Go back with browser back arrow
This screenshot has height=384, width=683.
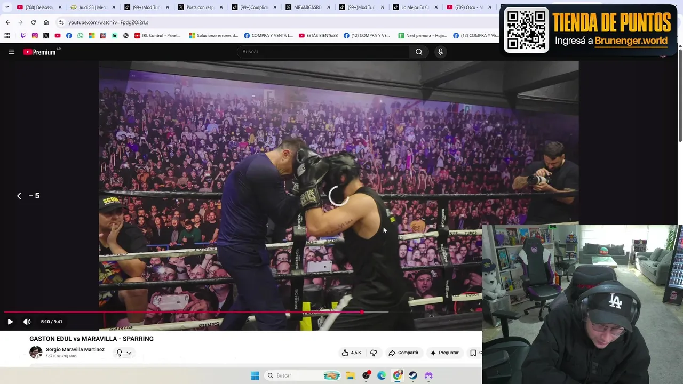pos(7,22)
